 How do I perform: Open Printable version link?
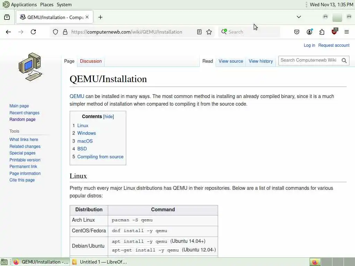25,160
